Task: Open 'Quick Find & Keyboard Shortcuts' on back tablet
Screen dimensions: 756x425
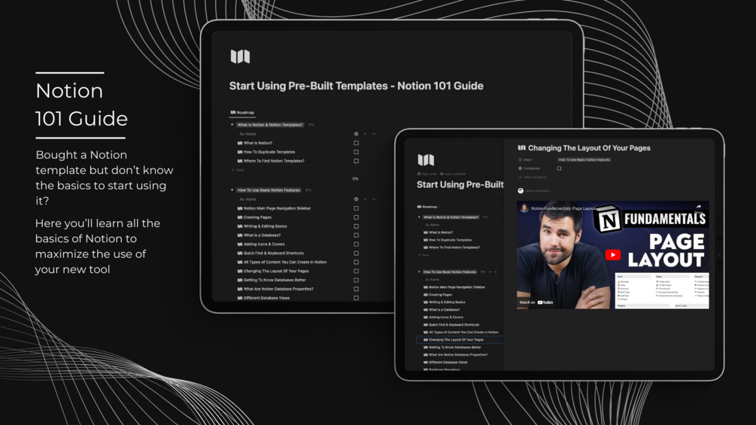Action: click(273, 253)
